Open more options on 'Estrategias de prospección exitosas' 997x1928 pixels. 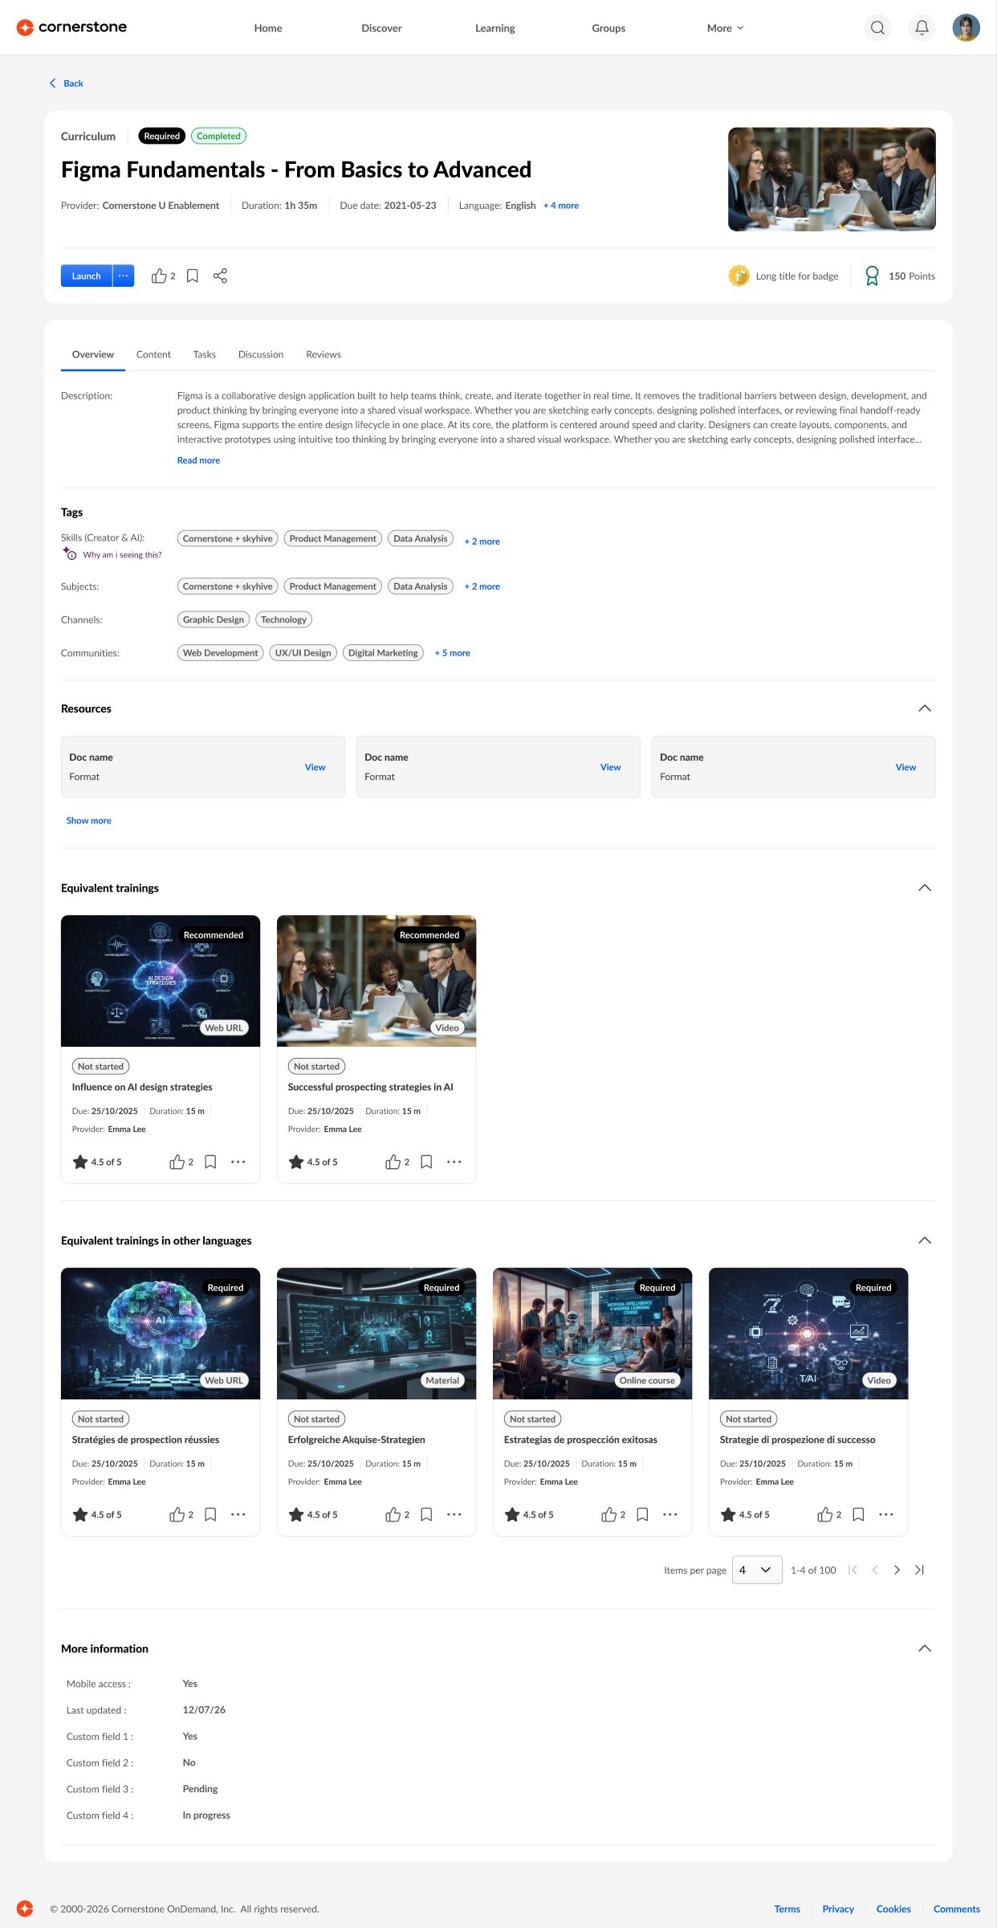coord(670,1514)
